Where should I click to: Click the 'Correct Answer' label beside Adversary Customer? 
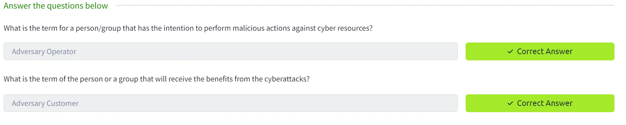tap(545, 103)
